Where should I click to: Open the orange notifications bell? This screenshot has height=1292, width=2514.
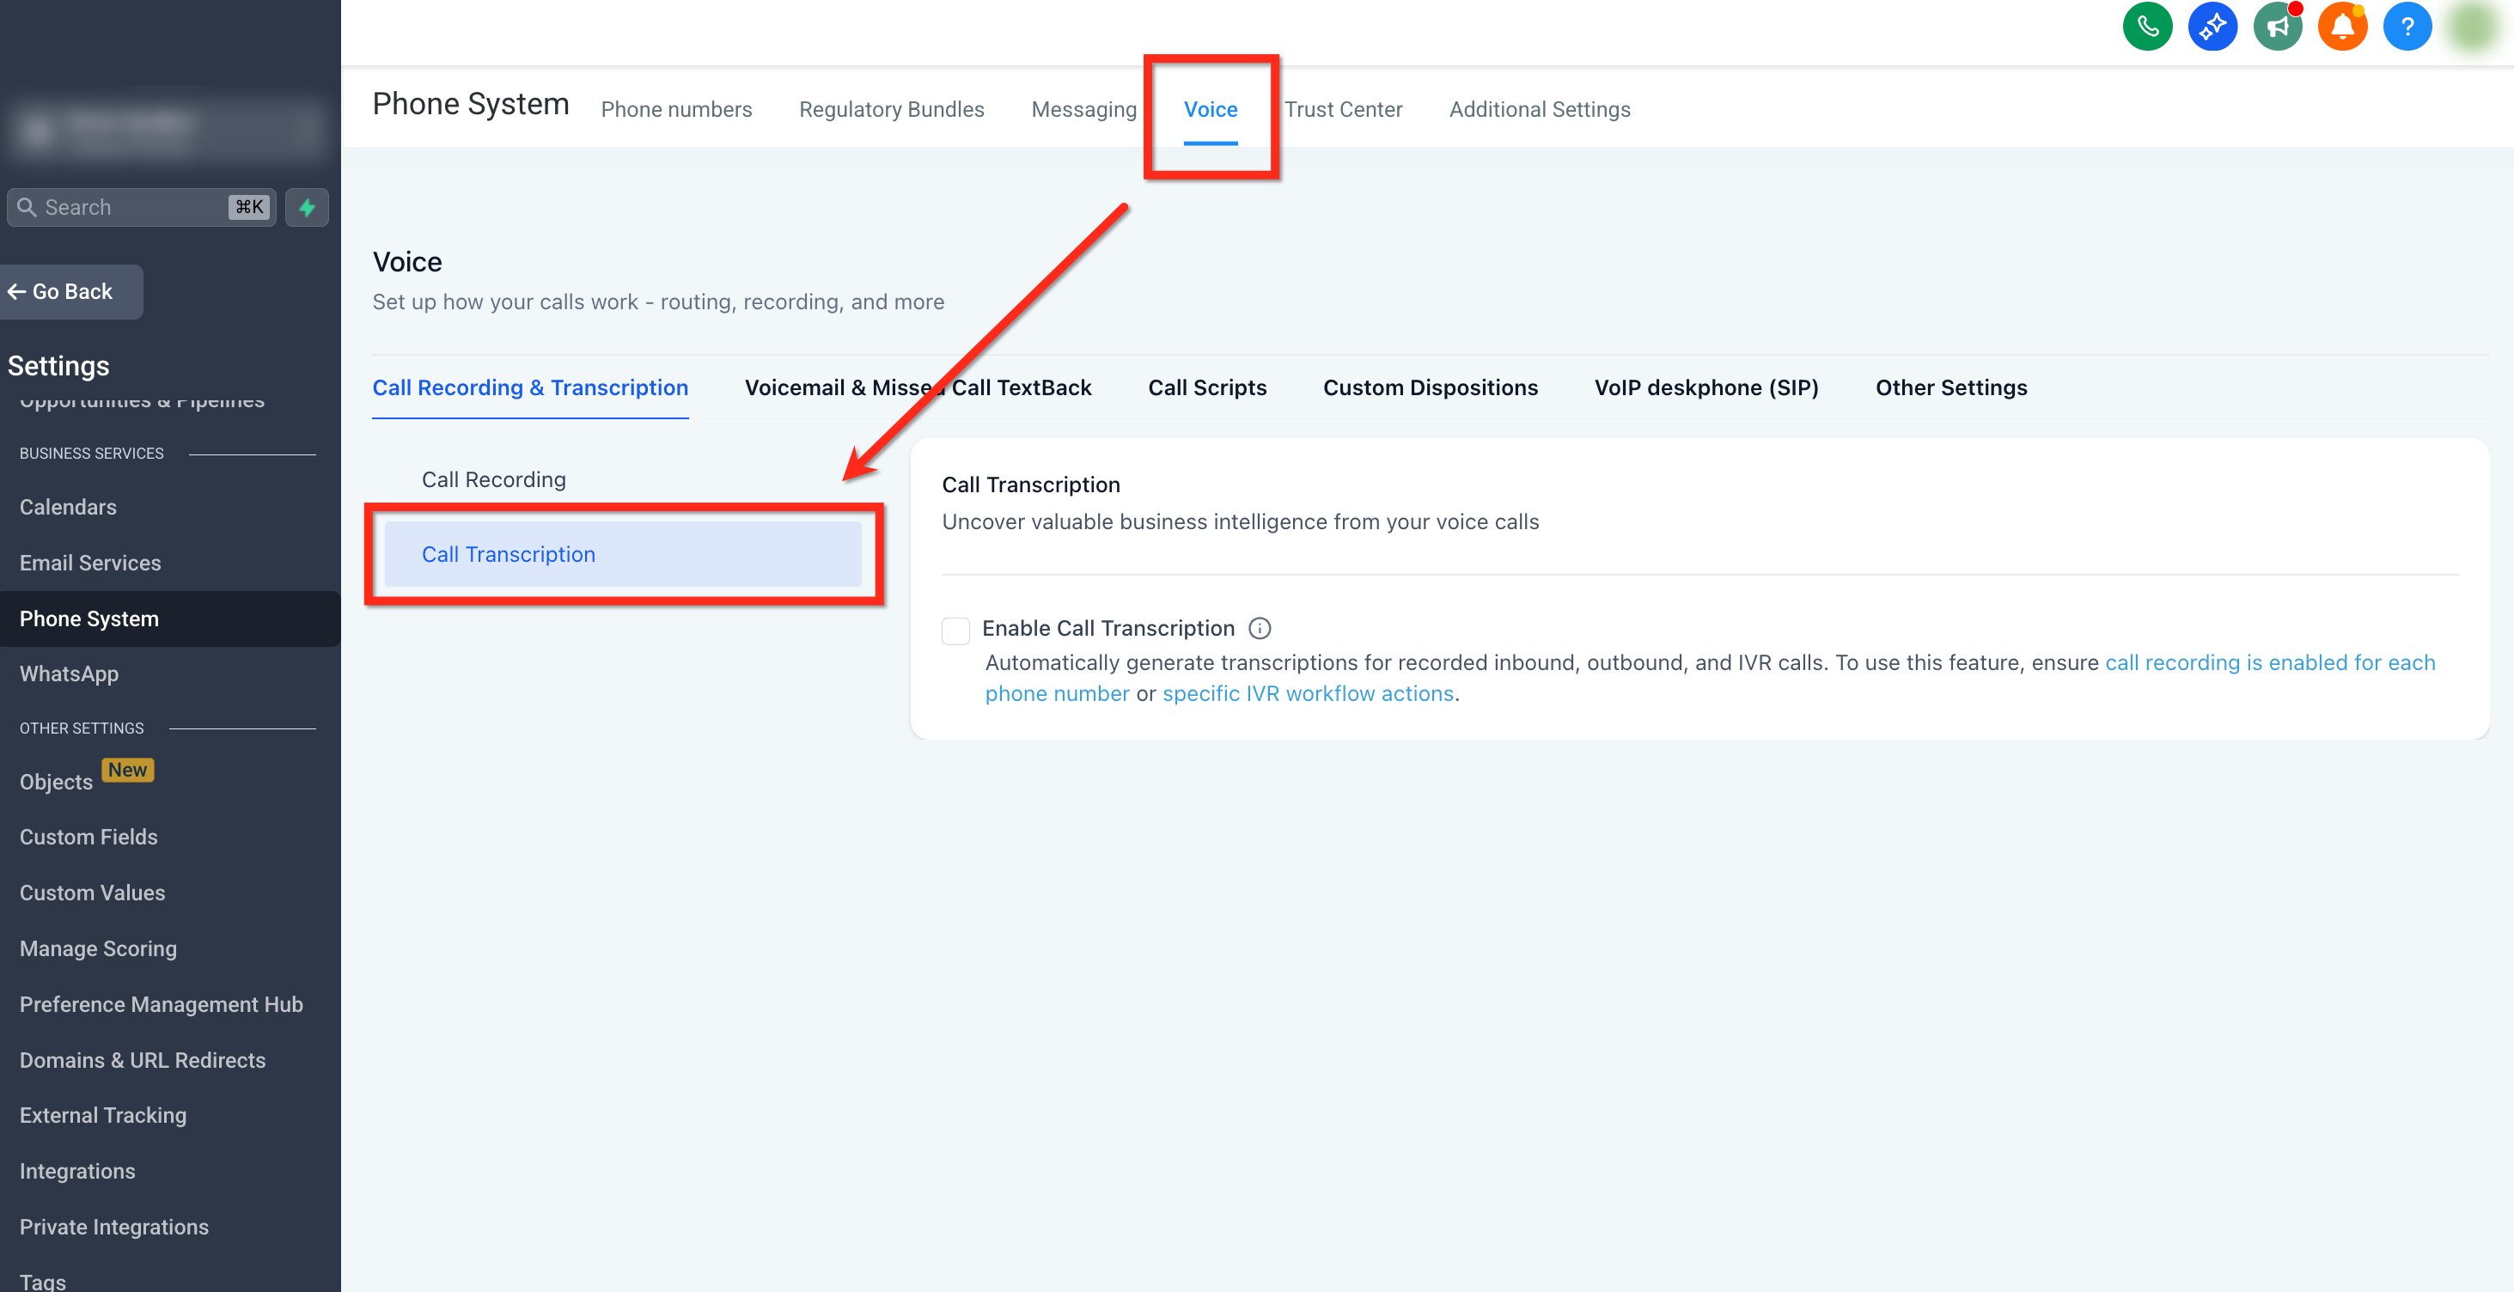tap(2341, 27)
